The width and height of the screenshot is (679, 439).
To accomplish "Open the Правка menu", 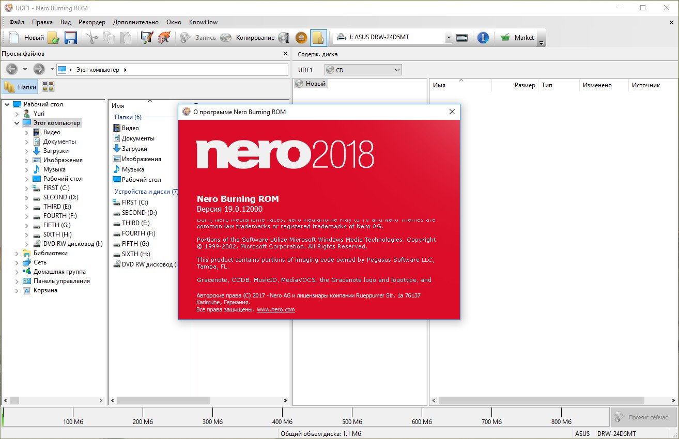I will click(x=42, y=22).
